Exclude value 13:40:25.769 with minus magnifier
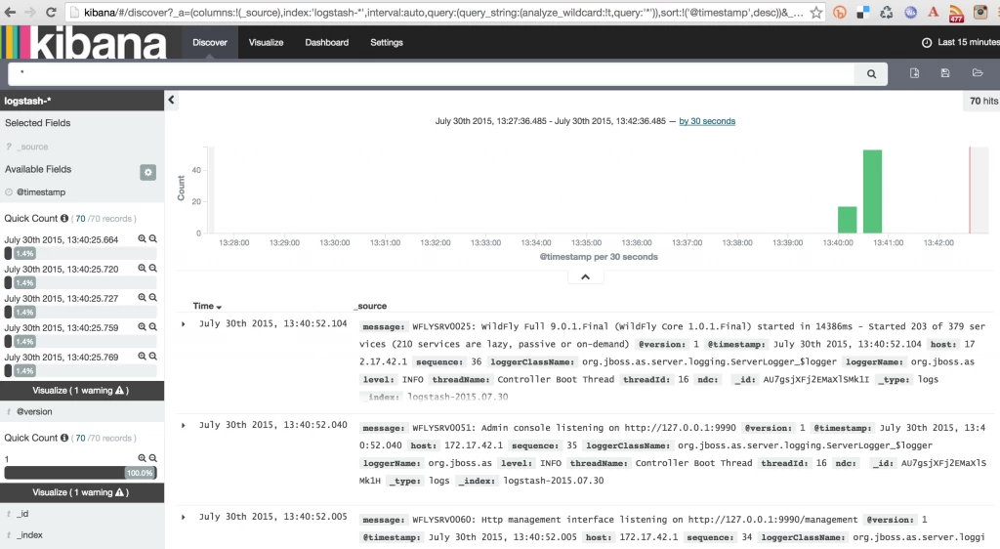Screen dimensions: 1000x549 153,357
